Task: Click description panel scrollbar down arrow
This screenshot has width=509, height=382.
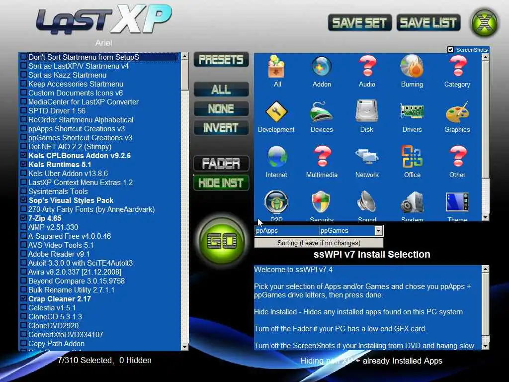Action: 485,346
